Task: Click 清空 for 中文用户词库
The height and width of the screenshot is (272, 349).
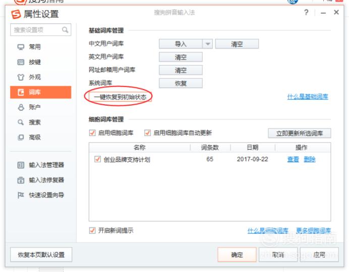Action: (x=237, y=44)
